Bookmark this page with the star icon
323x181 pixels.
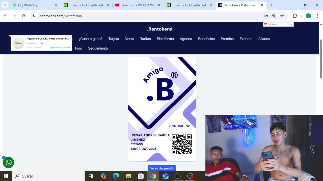click(x=282, y=16)
